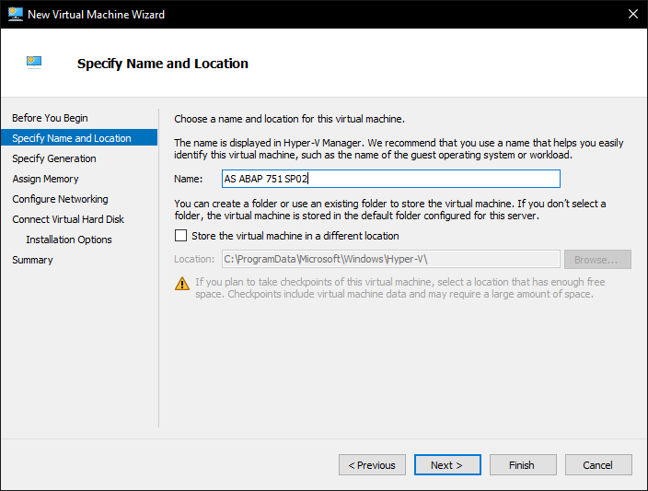Select Installation Options in the step list
Screen dimensions: 648x491
click(69, 240)
